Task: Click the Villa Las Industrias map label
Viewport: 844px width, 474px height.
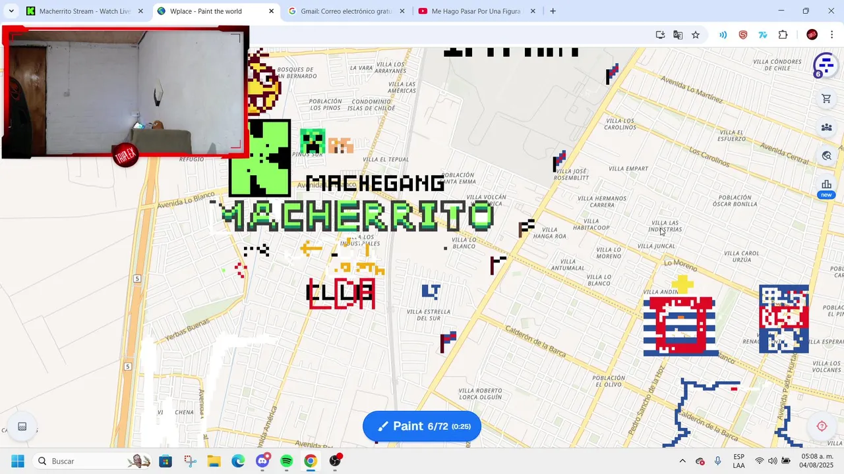Action: click(665, 226)
